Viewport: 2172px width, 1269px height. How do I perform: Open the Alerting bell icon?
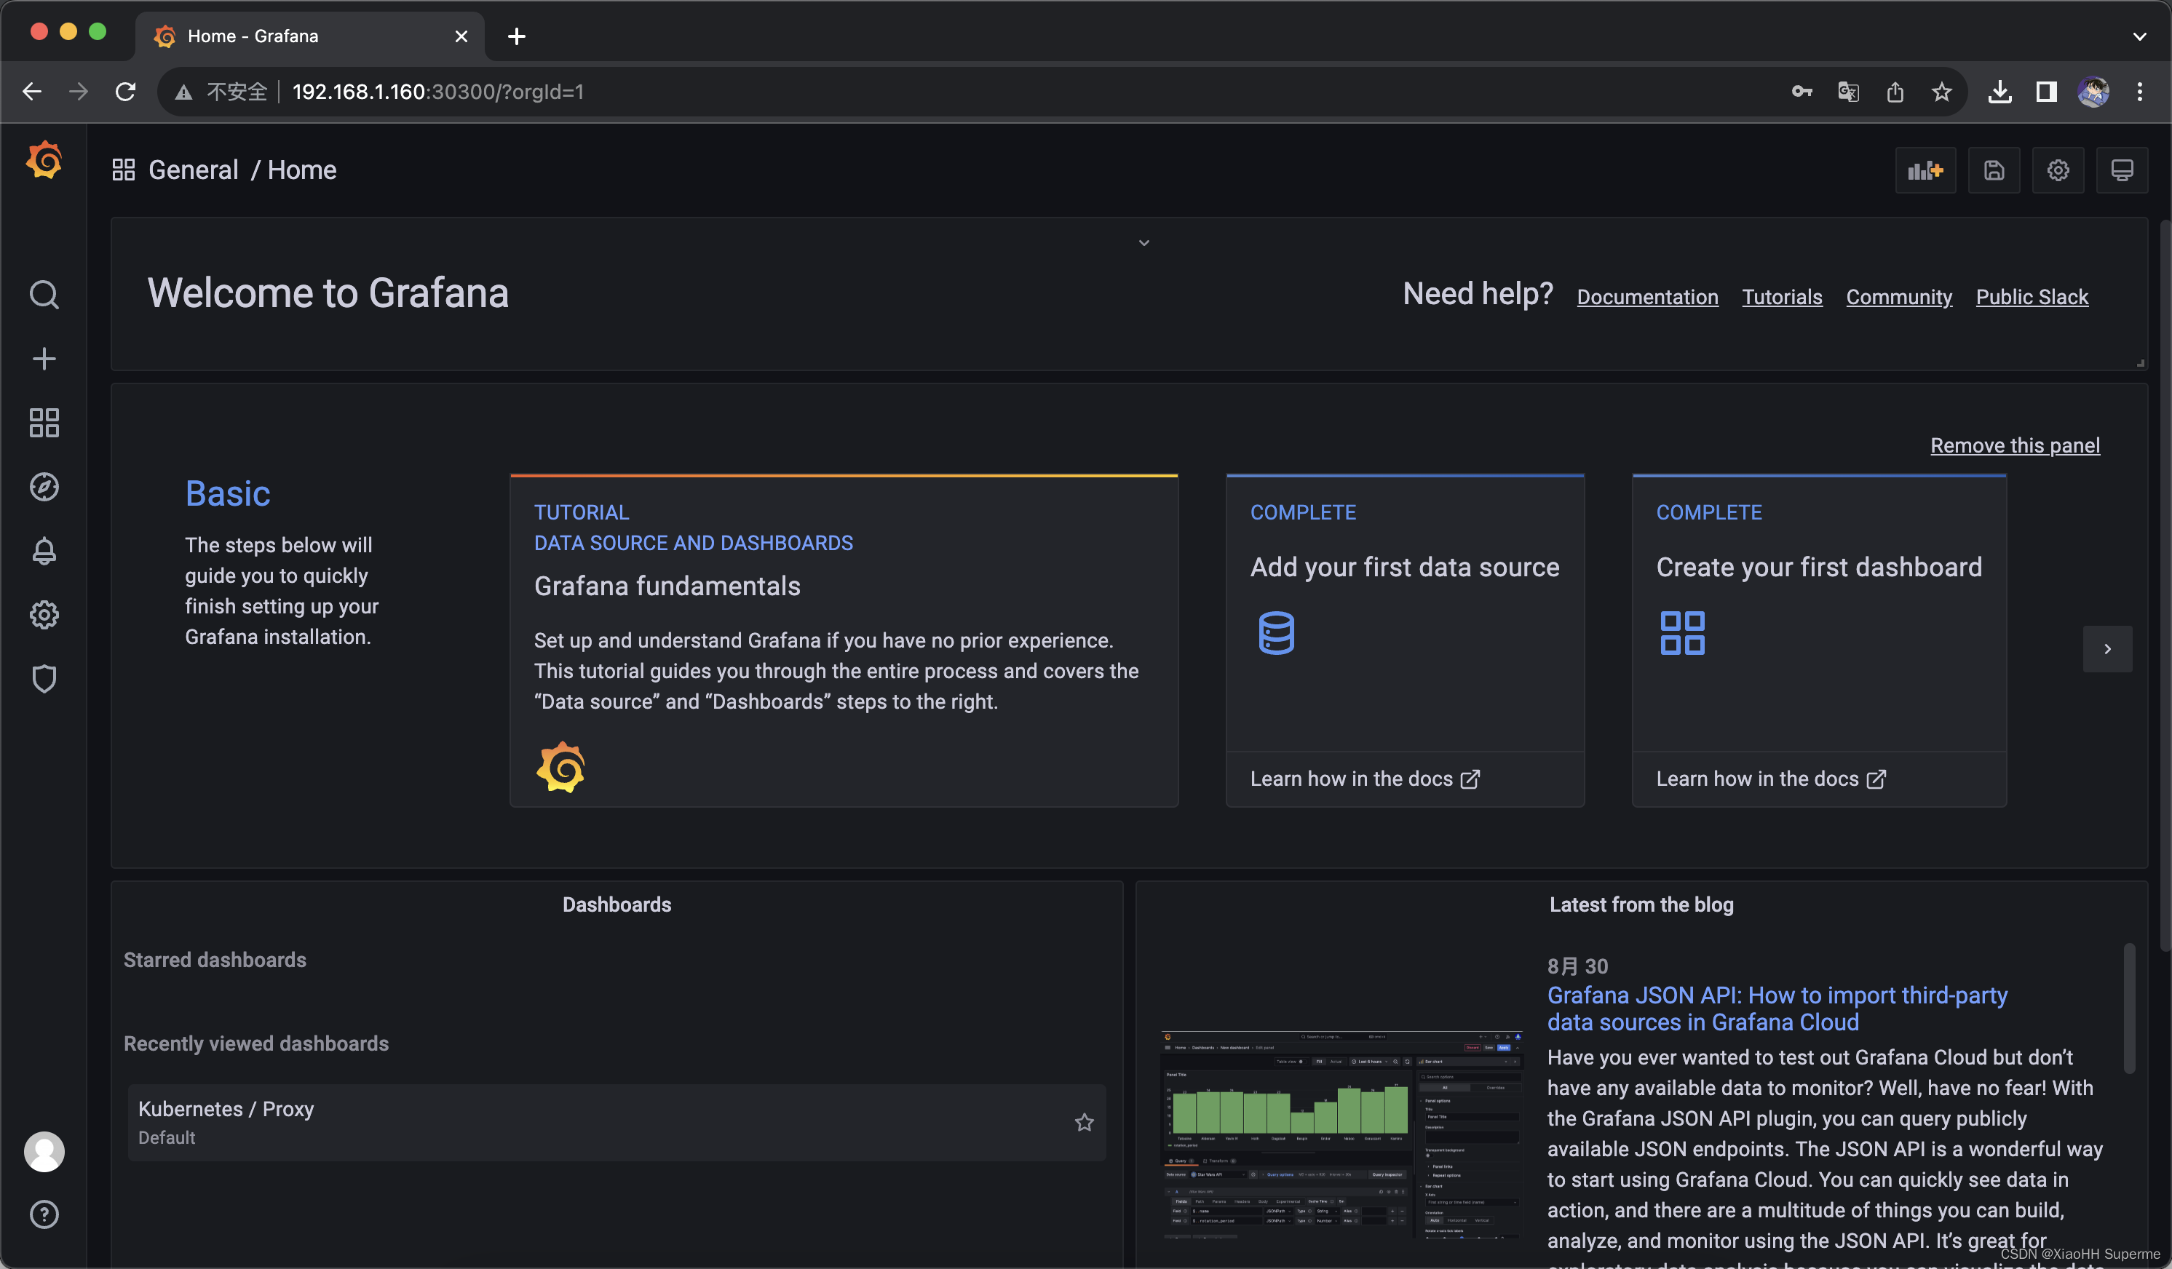44,551
